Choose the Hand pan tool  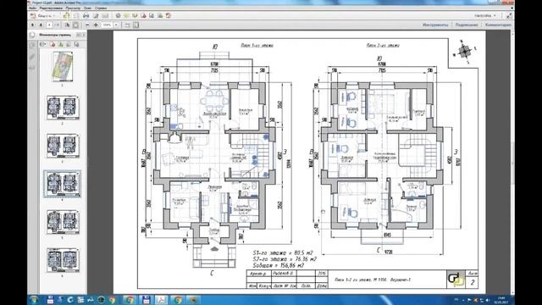point(75,25)
